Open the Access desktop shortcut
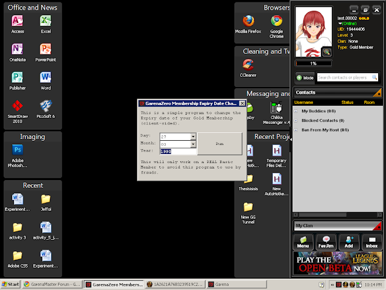 tap(17, 24)
